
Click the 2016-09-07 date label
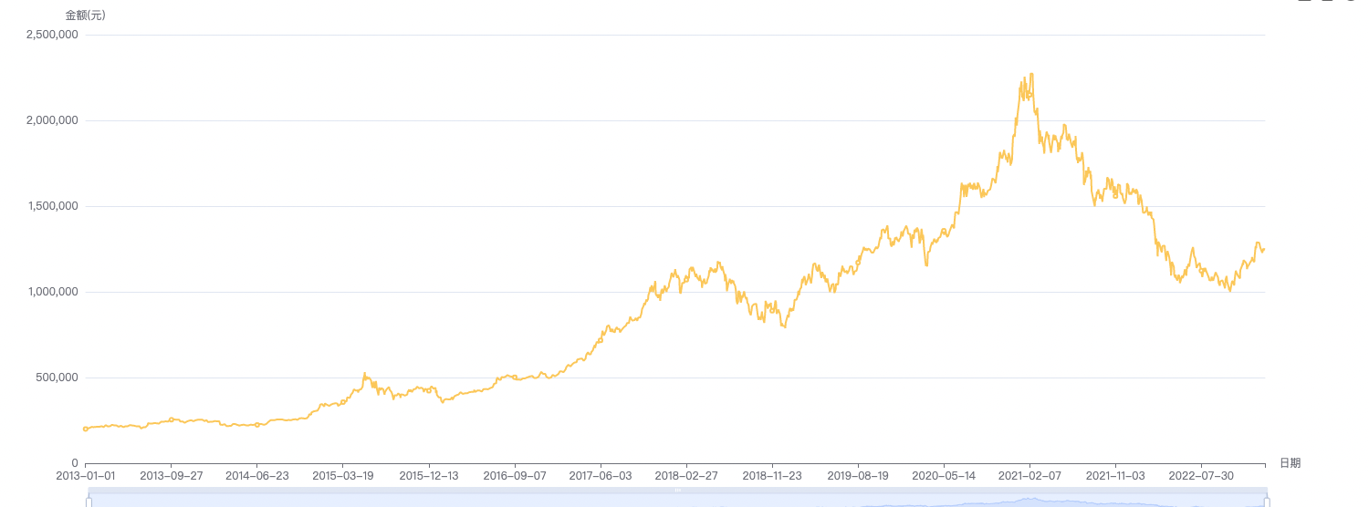(515, 476)
